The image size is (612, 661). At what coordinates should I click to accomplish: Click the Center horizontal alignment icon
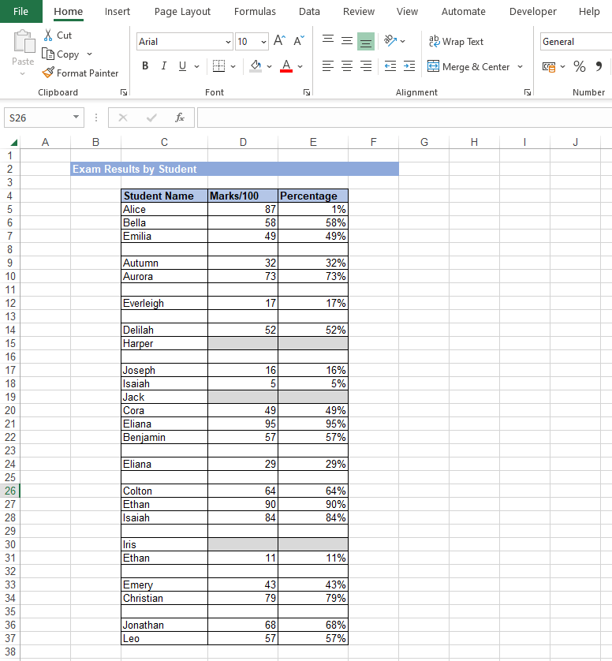[347, 66]
